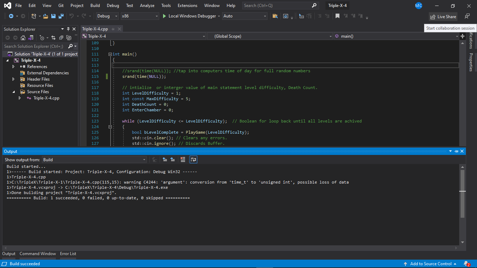The height and width of the screenshot is (268, 477).
Task: Open the Build menu
Action: click(x=95, y=6)
